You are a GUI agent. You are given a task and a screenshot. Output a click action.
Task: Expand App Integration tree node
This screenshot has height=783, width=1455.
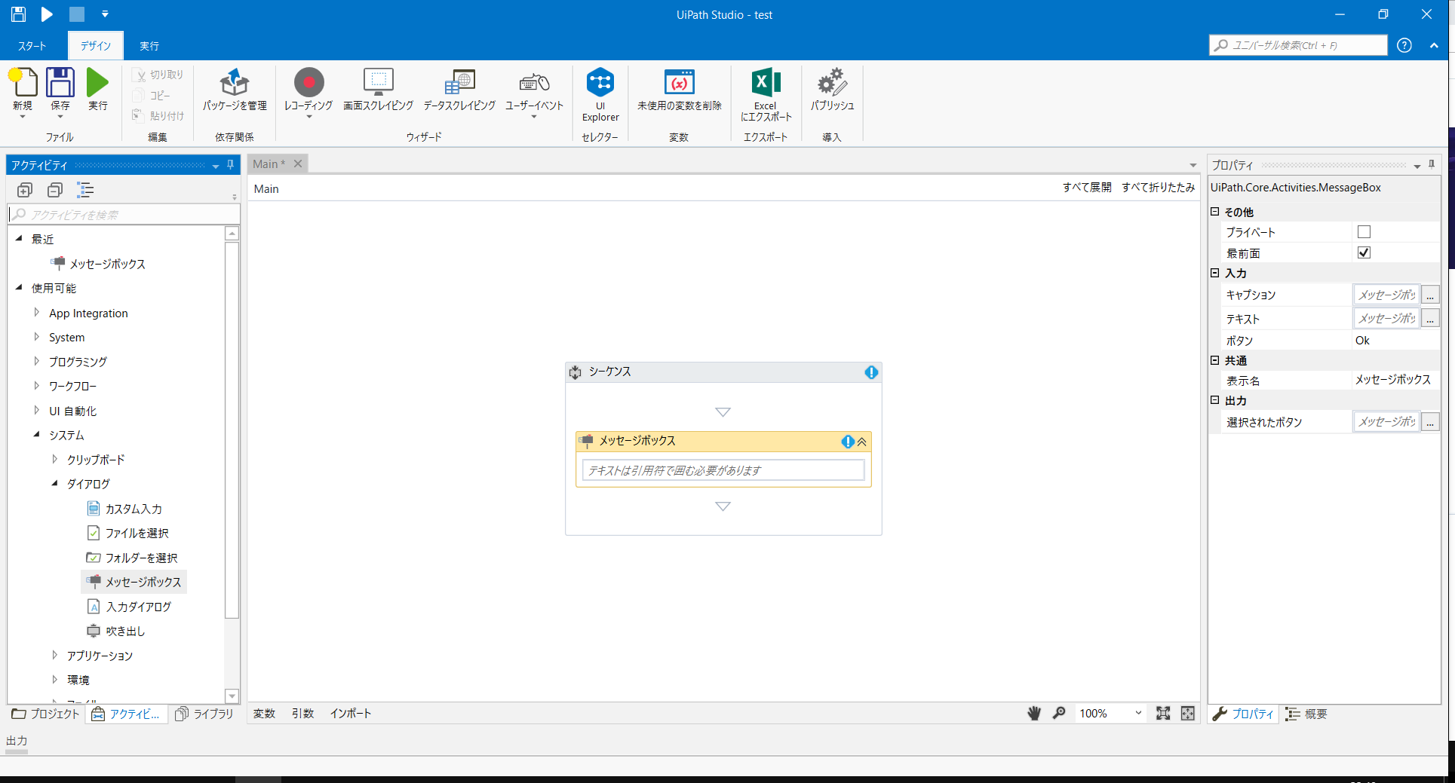coord(36,312)
